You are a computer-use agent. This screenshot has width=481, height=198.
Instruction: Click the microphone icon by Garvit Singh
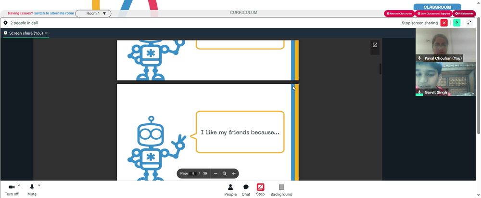coord(419,92)
